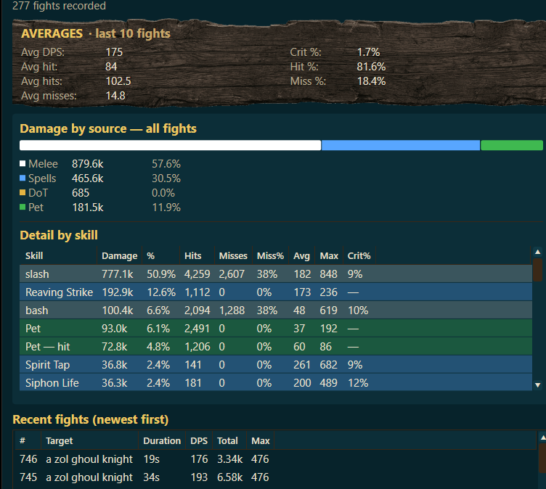Click the Miss % value 18.4%
Screen dimensions: 546x489
371,81
